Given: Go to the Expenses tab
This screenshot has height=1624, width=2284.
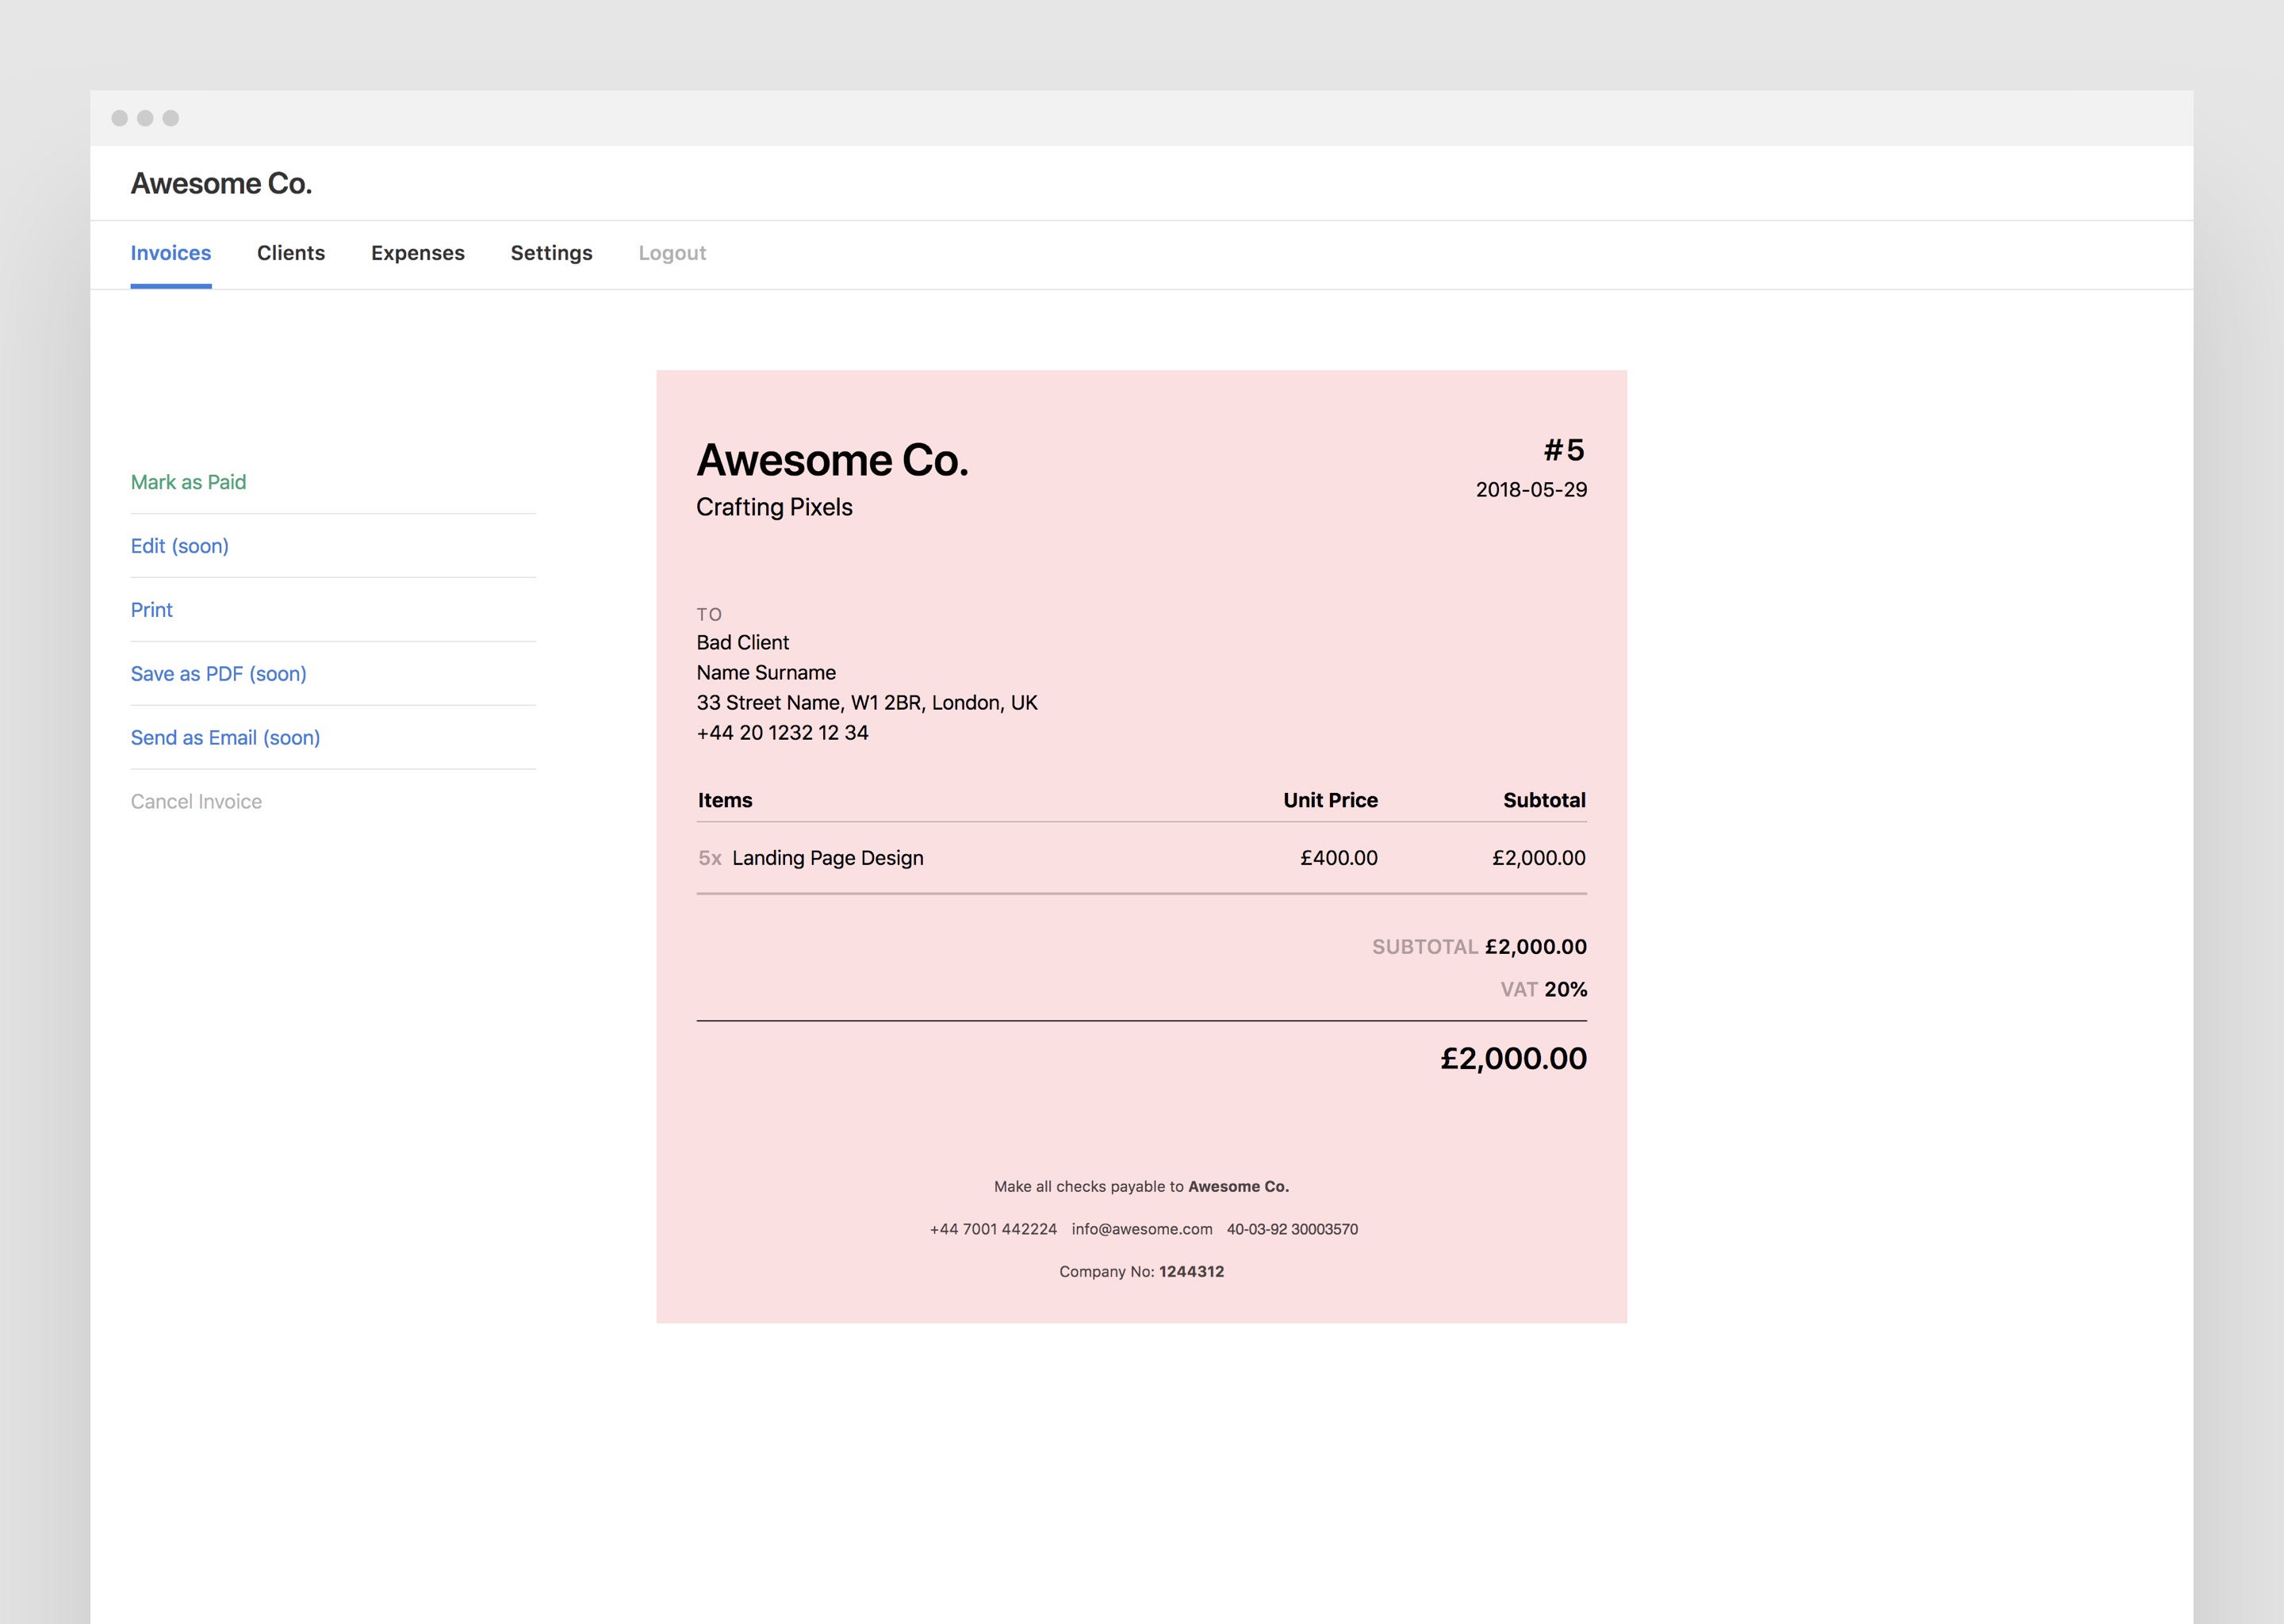Looking at the screenshot, I should click(418, 253).
